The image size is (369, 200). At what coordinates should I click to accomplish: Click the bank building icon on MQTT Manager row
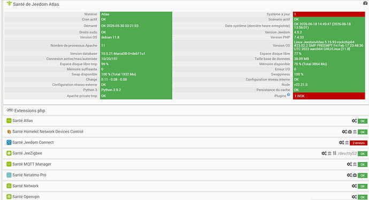point(355,164)
